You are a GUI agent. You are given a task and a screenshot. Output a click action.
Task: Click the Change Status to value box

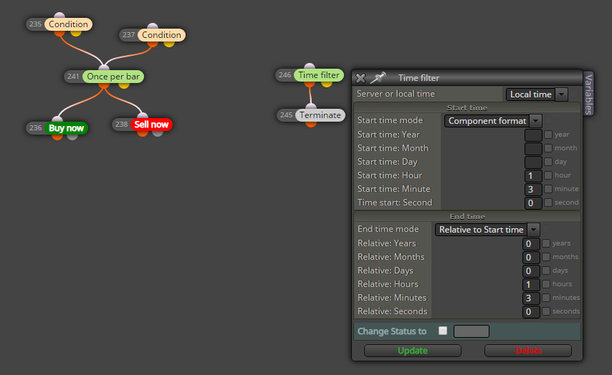pyautogui.click(x=471, y=331)
